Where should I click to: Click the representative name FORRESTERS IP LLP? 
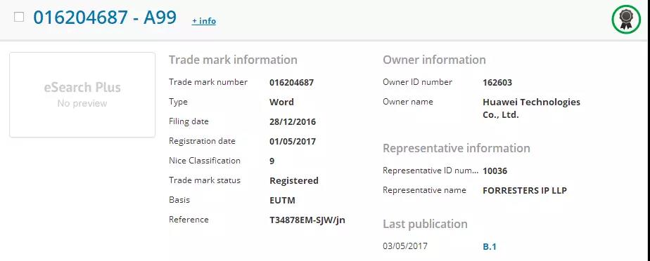525,191
